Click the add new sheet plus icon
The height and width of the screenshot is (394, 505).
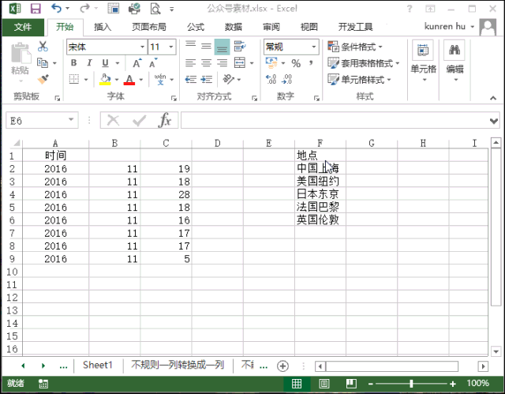click(282, 366)
